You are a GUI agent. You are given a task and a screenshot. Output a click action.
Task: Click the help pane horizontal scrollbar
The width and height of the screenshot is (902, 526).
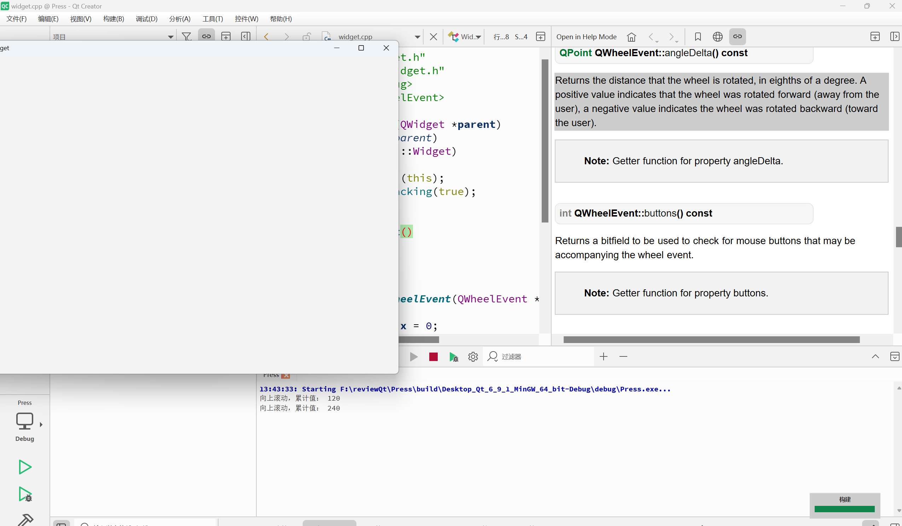[x=711, y=339]
